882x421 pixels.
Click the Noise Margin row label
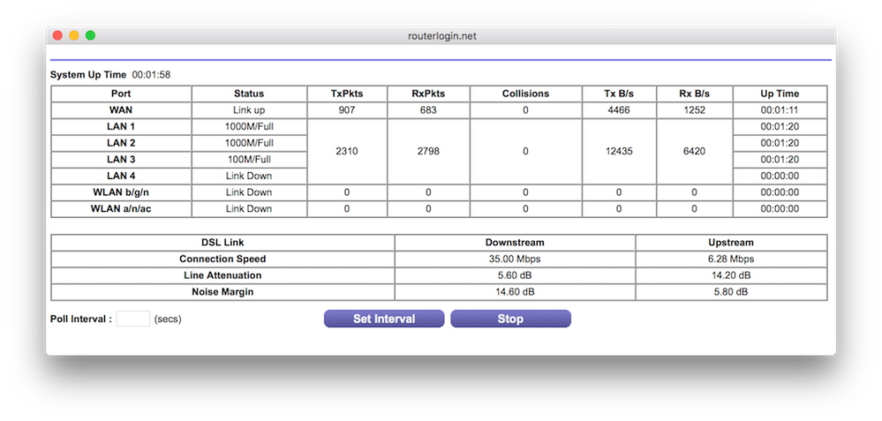(222, 292)
